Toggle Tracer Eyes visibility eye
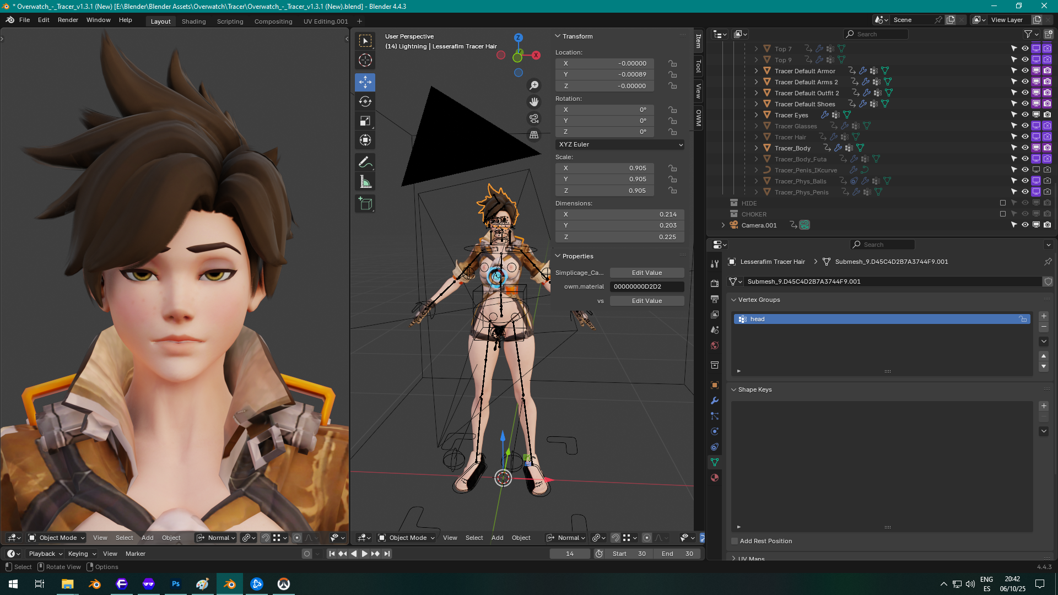The width and height of the screenshot is (1058, 595). [x=1025, y=115]
